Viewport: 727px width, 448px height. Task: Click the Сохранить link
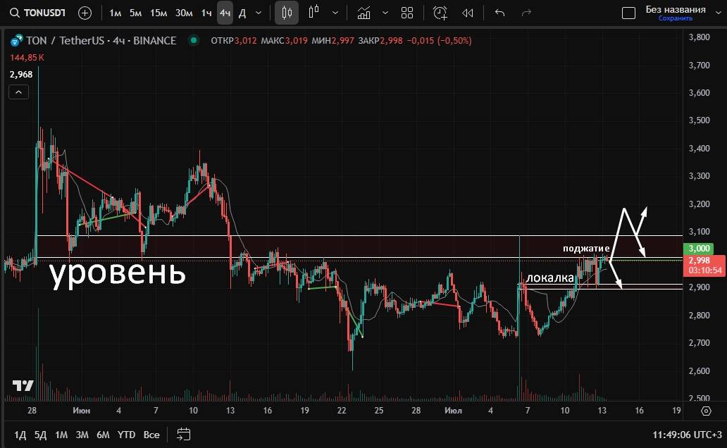click(x=676, y=18)
